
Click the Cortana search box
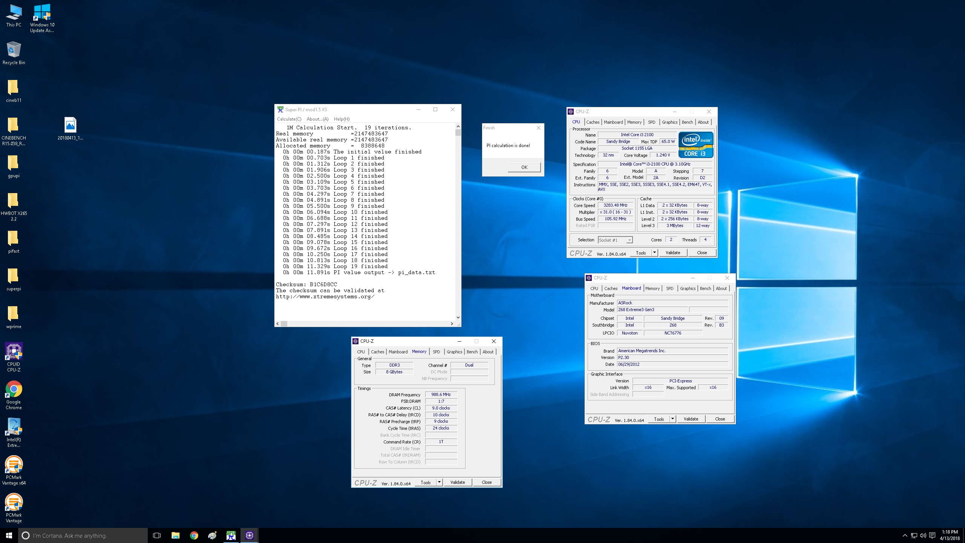(x=83, y=535)
